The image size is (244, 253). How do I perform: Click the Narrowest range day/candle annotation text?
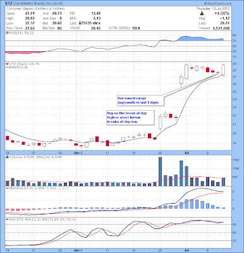[138, 101]
